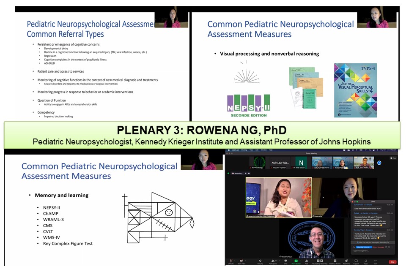Open the Meeting menu in menu bar

click(244, 150)
